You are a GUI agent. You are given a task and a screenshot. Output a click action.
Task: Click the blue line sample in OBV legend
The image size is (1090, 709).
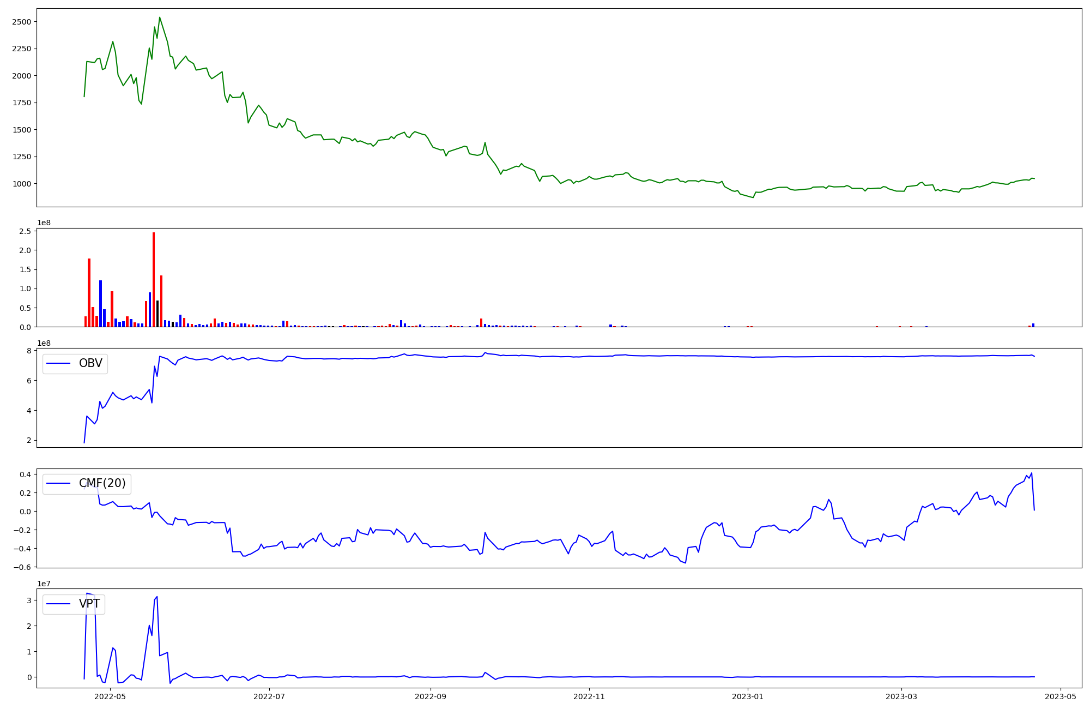click(x=59, y=364)
